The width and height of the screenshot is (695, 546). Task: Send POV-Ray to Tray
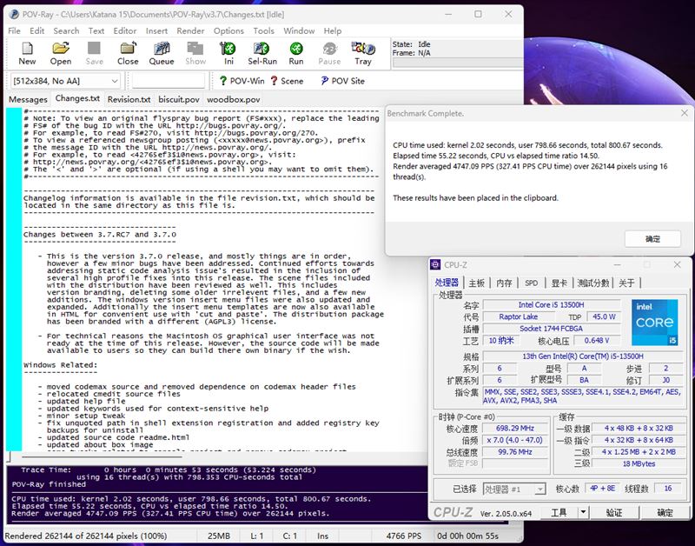click(x=363, y=53)
